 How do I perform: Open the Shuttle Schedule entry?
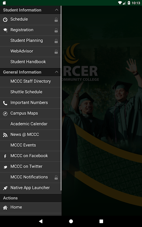30,93
